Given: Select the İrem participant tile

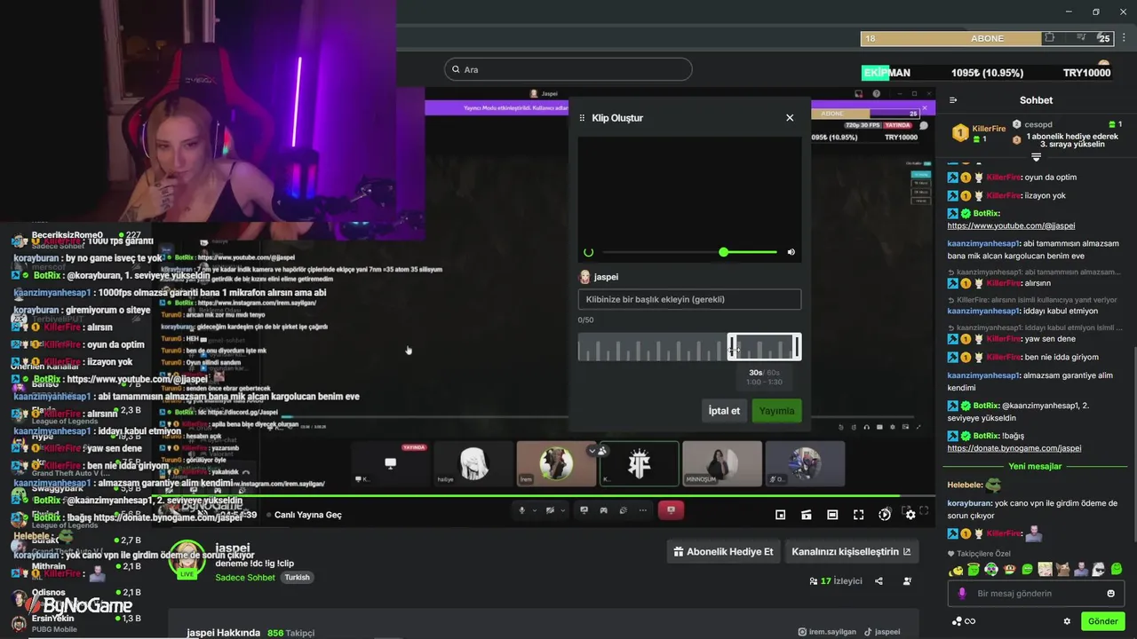Looking at the screenshot, I should (556, 463).
